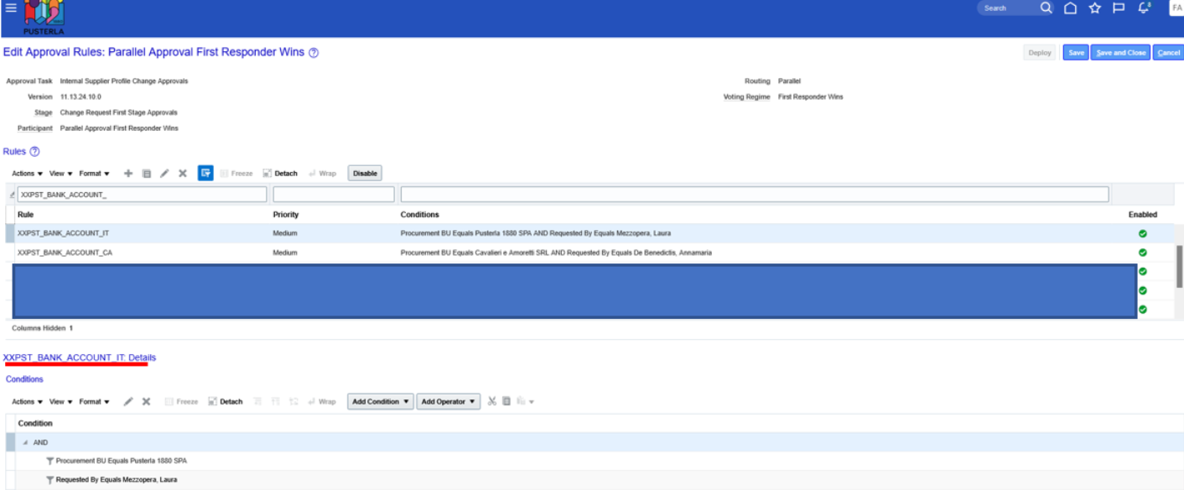Click Priority column header
This screenshot has height=490, width=1184.
point(286,215)
